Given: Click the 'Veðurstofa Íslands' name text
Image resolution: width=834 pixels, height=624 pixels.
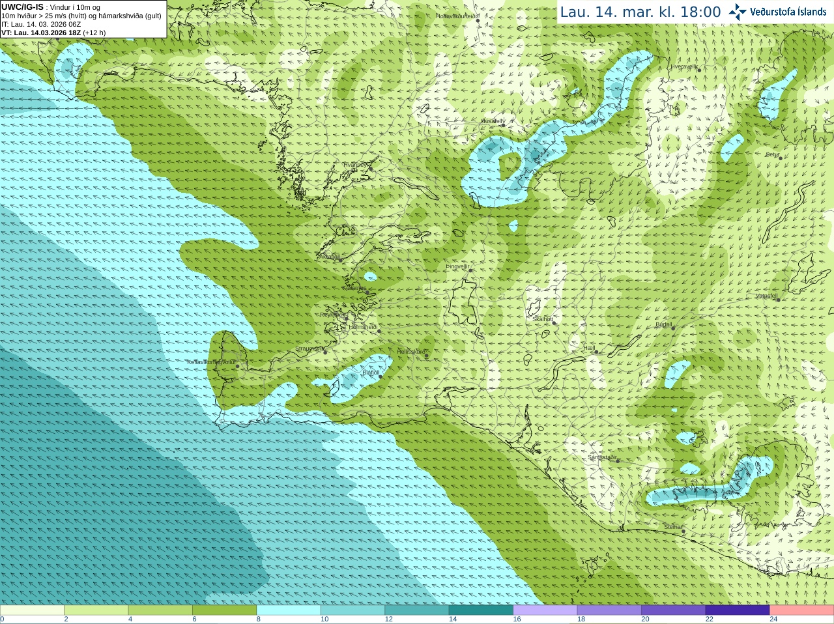Looking at the screenshot, I should (x=788, y=12).
